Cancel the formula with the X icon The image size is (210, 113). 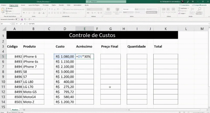tap(17, 24)
